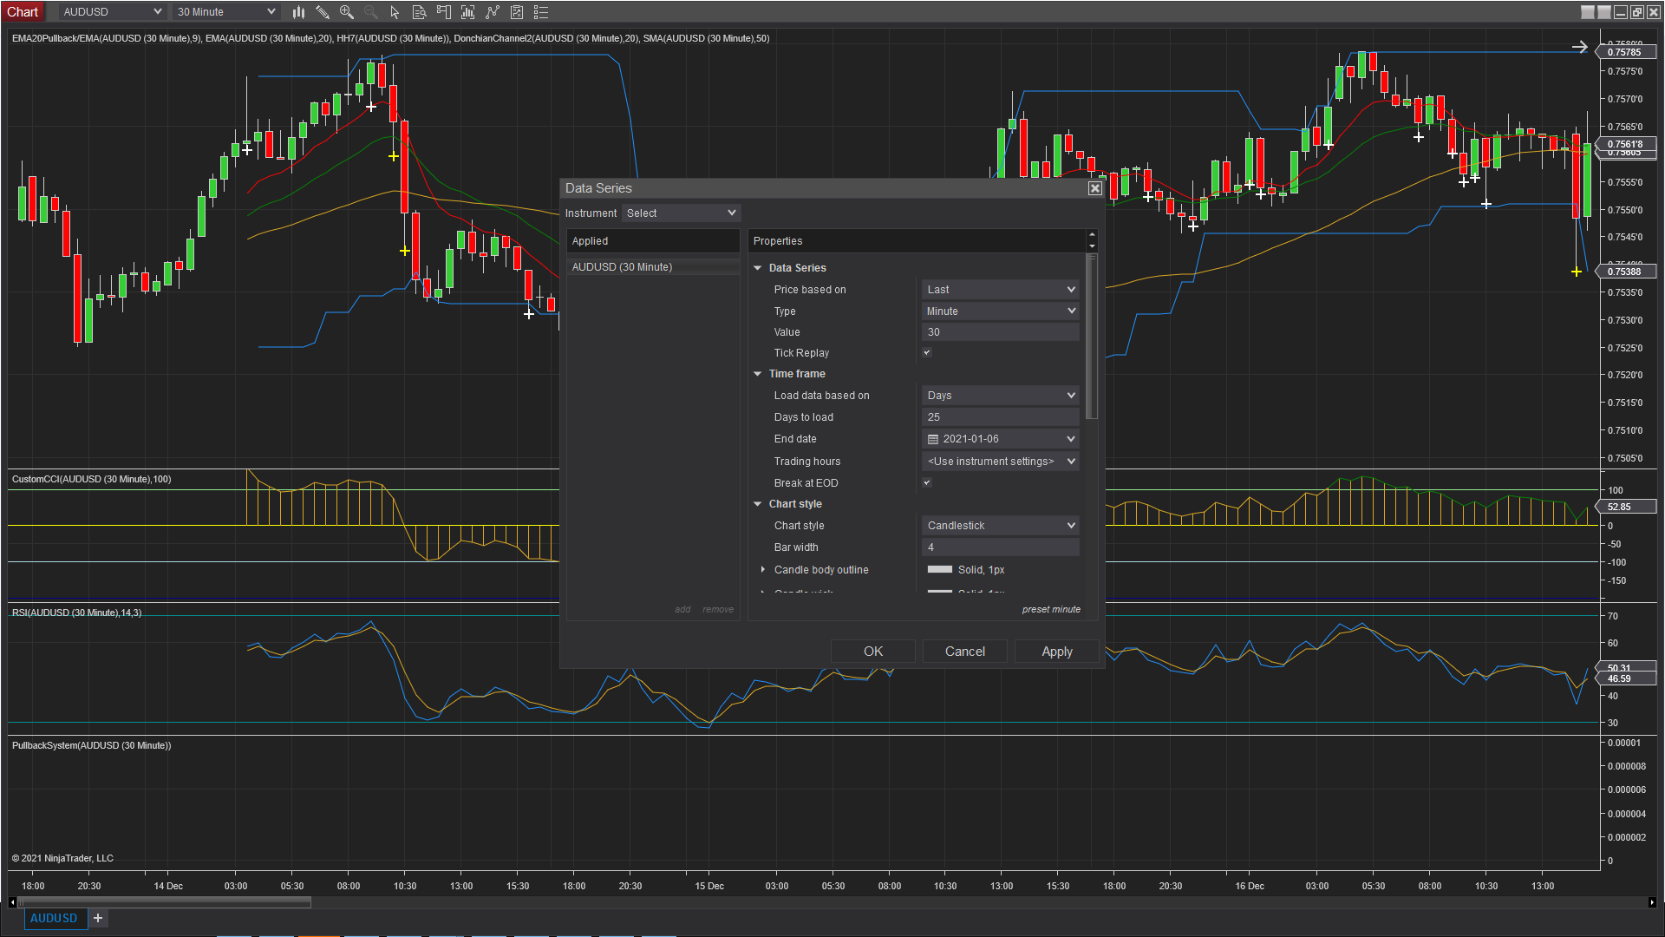1665x937 pixels.
Task: Click the Apply button
Action: [1056, 652]
